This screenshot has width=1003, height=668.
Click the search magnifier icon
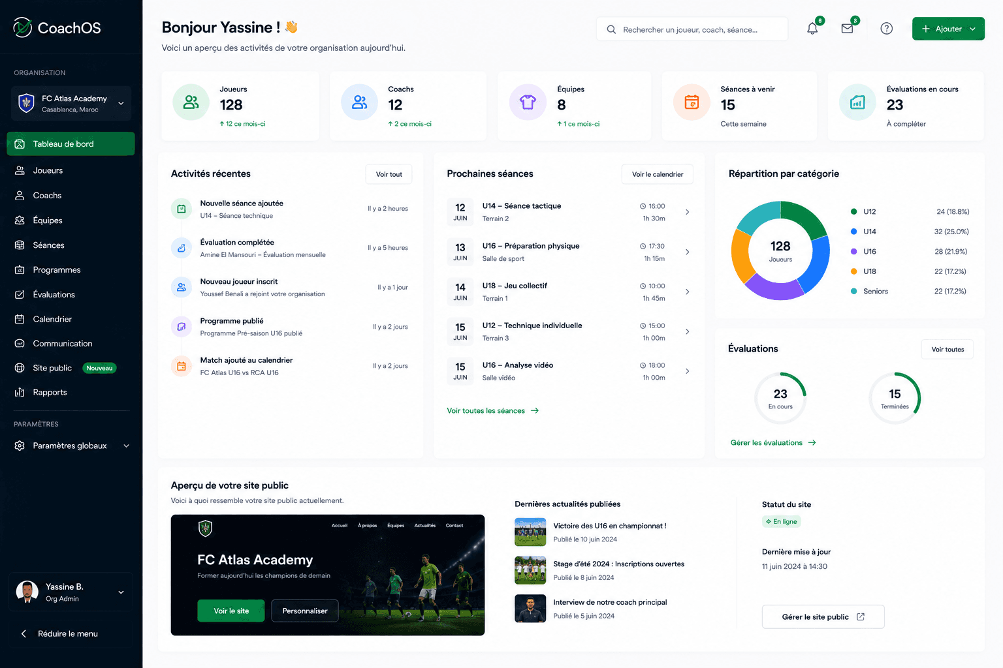pos(611,29)
